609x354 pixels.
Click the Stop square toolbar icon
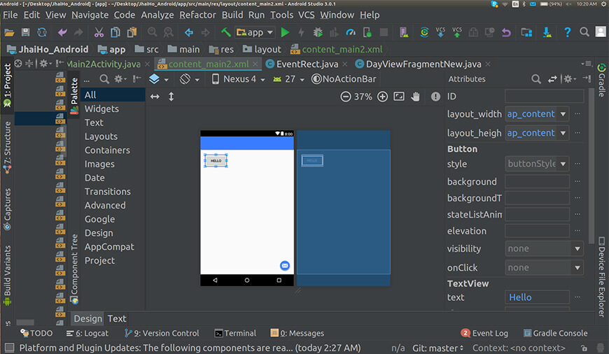point(384,32)
